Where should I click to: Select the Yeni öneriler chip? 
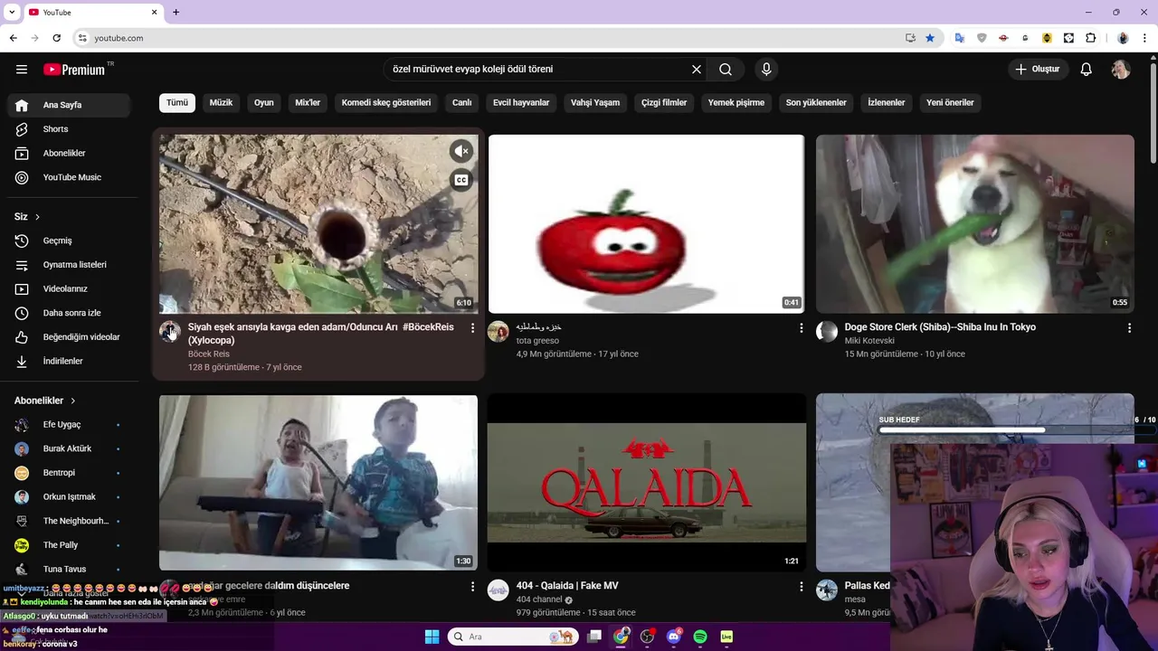pos(950,103)
